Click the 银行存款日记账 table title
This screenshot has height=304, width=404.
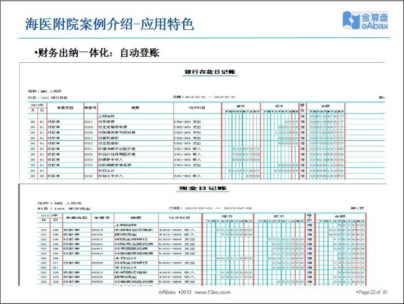coord(210,72)
